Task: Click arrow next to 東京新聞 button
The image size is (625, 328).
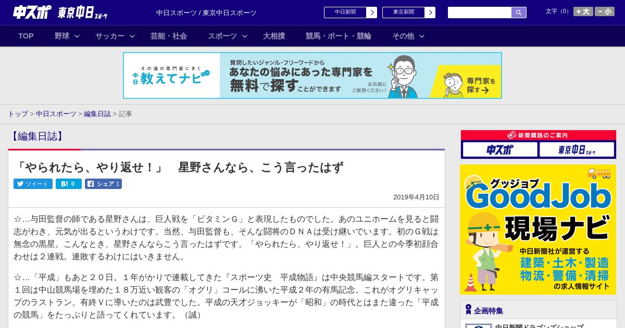Action: 430,12
